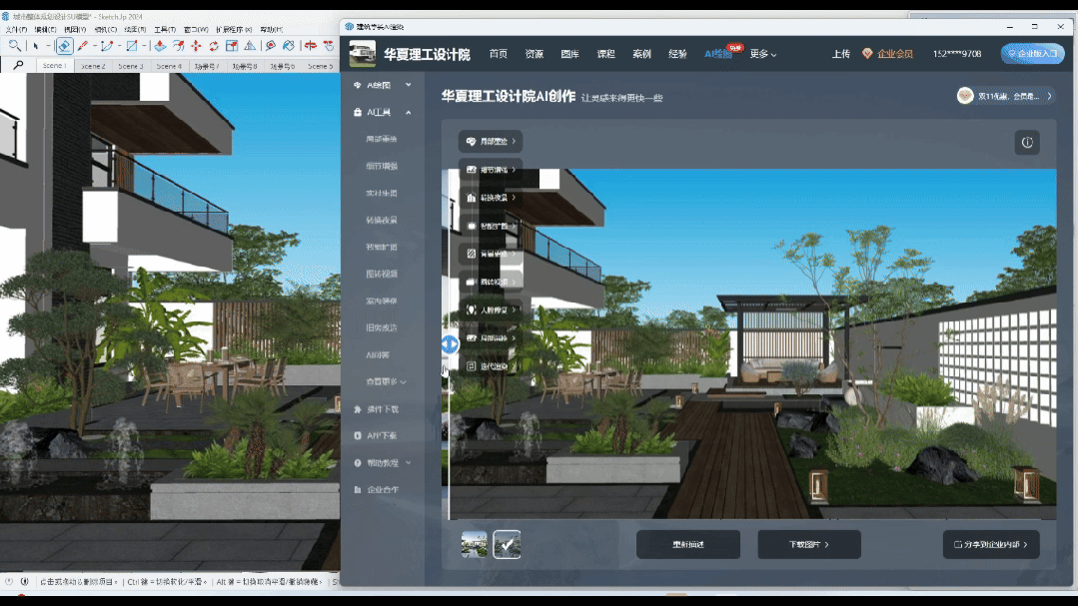The height and width of the screenshot is (606, 1078).
Task: Open the dropdown beside the Arc tool
Action: click(119, 46)
